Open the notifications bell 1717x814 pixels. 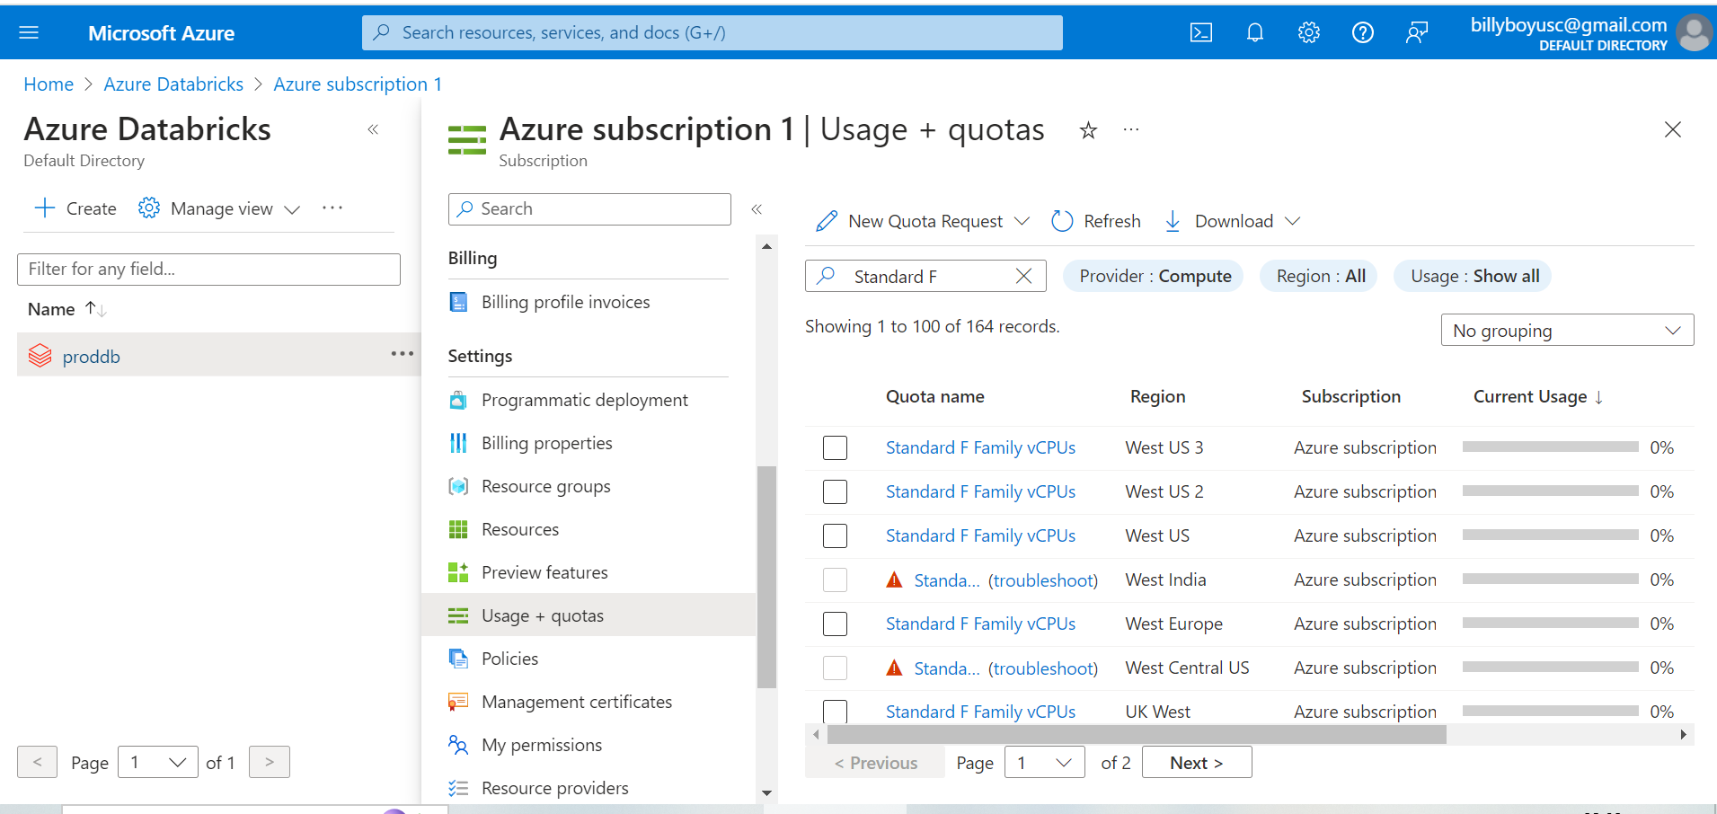click(1255, 33)
